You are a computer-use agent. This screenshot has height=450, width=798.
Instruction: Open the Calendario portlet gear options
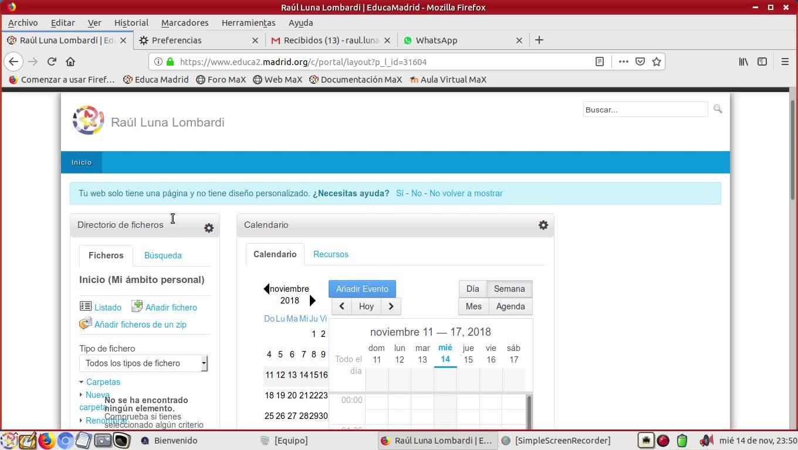pyautogui.click(x=543, y=225)
